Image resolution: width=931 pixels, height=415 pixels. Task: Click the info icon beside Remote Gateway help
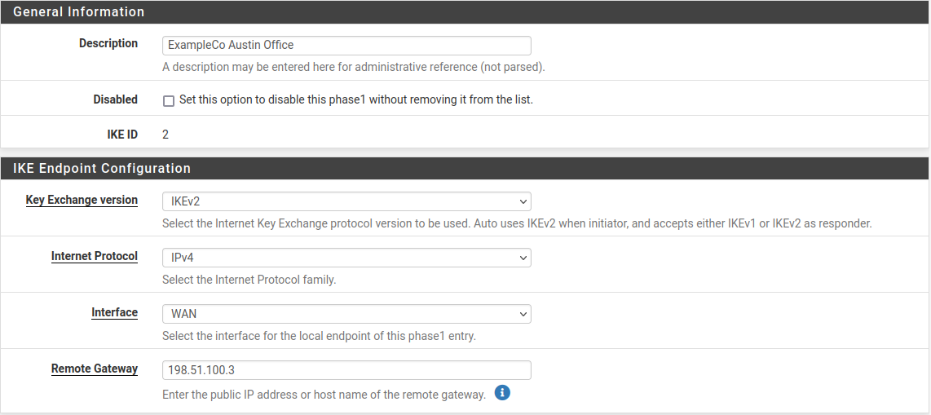coord(502,394)
